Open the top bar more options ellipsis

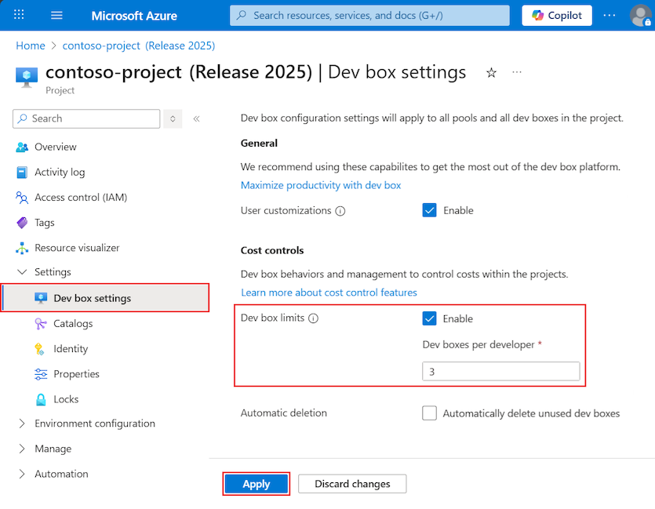pyautogui.click(x=609, y=16)
